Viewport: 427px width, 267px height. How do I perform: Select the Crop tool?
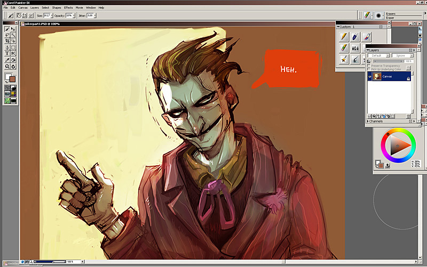click(x=7, y=41)
